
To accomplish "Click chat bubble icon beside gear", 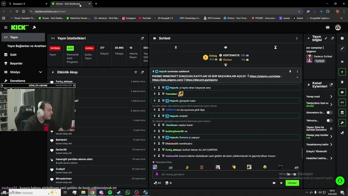I will tap(274, 183).
